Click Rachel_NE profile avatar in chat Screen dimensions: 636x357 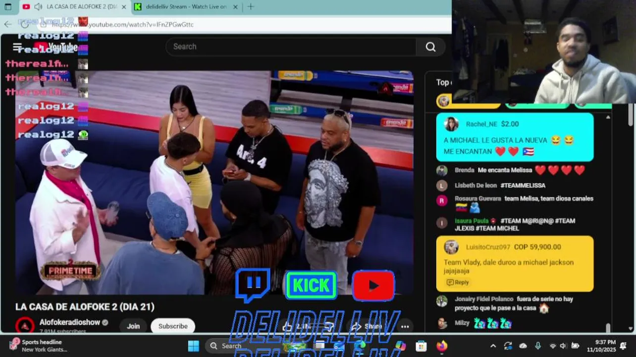pos(451,124)
